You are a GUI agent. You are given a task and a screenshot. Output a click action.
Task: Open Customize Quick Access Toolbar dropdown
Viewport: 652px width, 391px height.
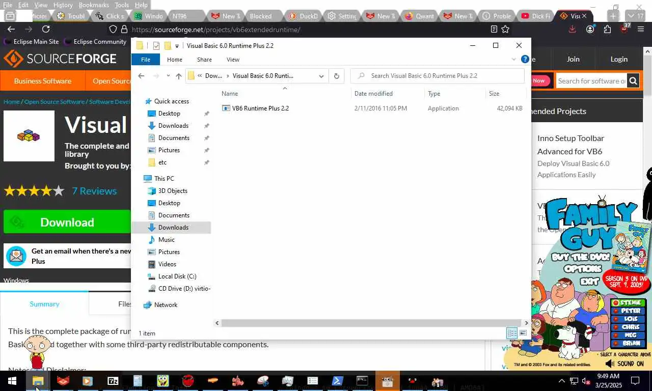[x=177, y=46]
